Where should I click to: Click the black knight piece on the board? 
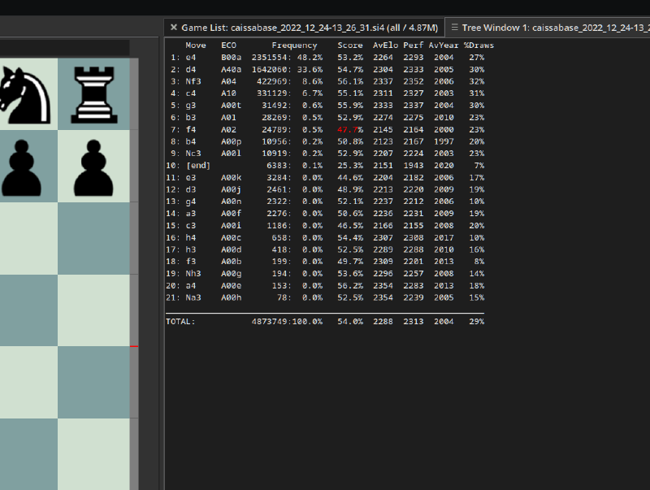coord(23,92)
